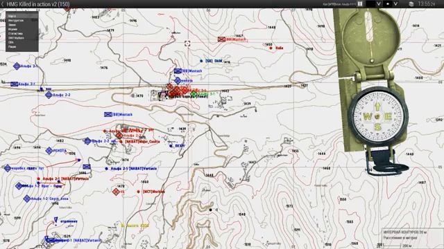
Task: Select the black marker color swatch
Action: pos(370,4)
